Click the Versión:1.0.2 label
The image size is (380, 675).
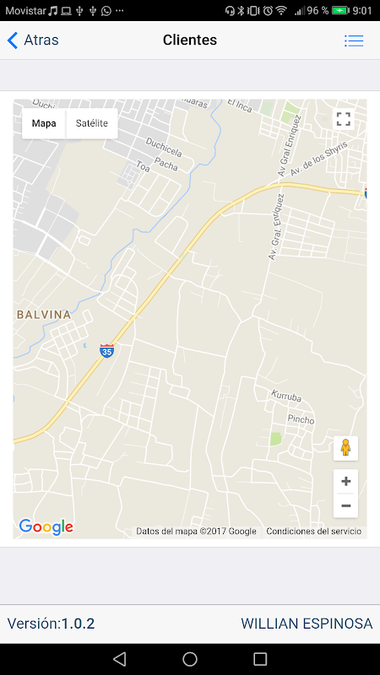(51, 624)
